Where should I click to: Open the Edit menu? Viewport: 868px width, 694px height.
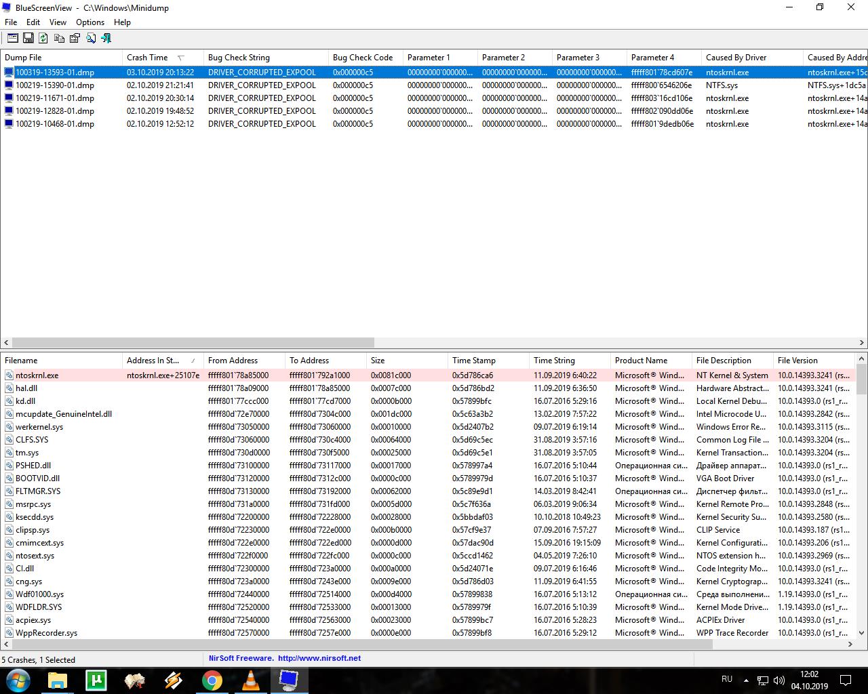tap(33, 22)
